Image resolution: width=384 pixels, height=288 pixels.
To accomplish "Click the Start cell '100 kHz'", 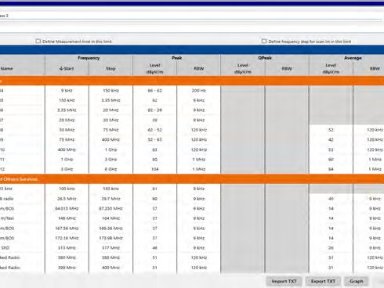I will 67,189.
